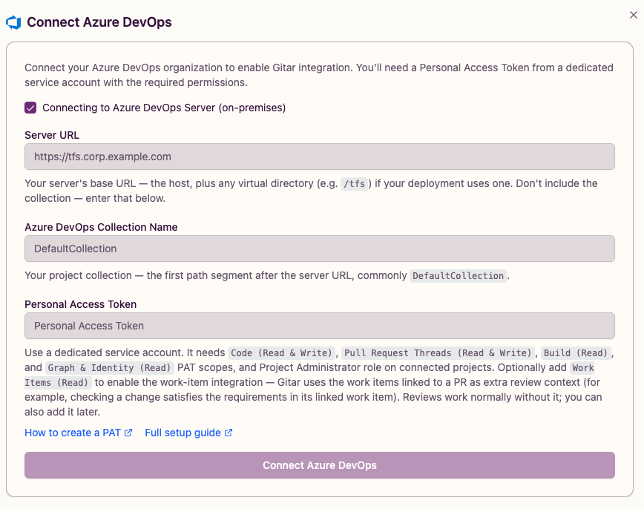Click the 'Connecting to Azure DevOps Server' label

pyautogui.click(x=164, y=108)
